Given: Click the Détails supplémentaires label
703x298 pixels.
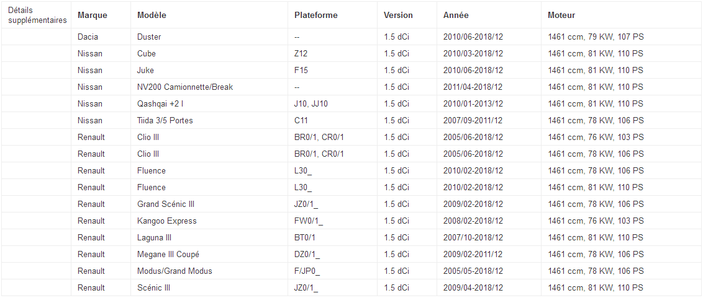Looking at the screenshot, I should [x=38, y=15].
